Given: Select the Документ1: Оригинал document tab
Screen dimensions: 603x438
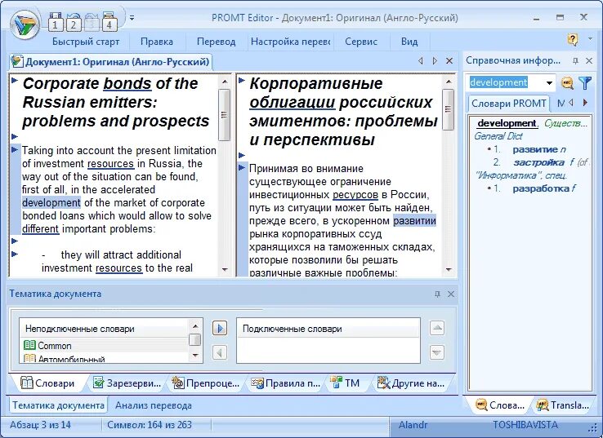Looking at the screenshot, I should pyautogui.click(x=111, y=61).
